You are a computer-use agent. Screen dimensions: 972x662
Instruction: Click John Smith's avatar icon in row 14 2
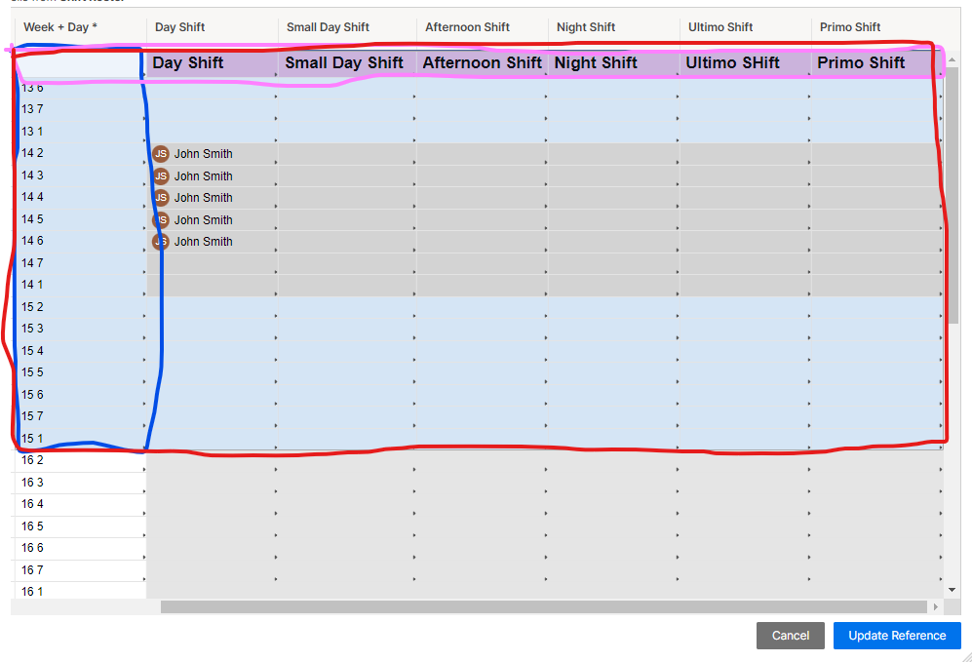161,154
